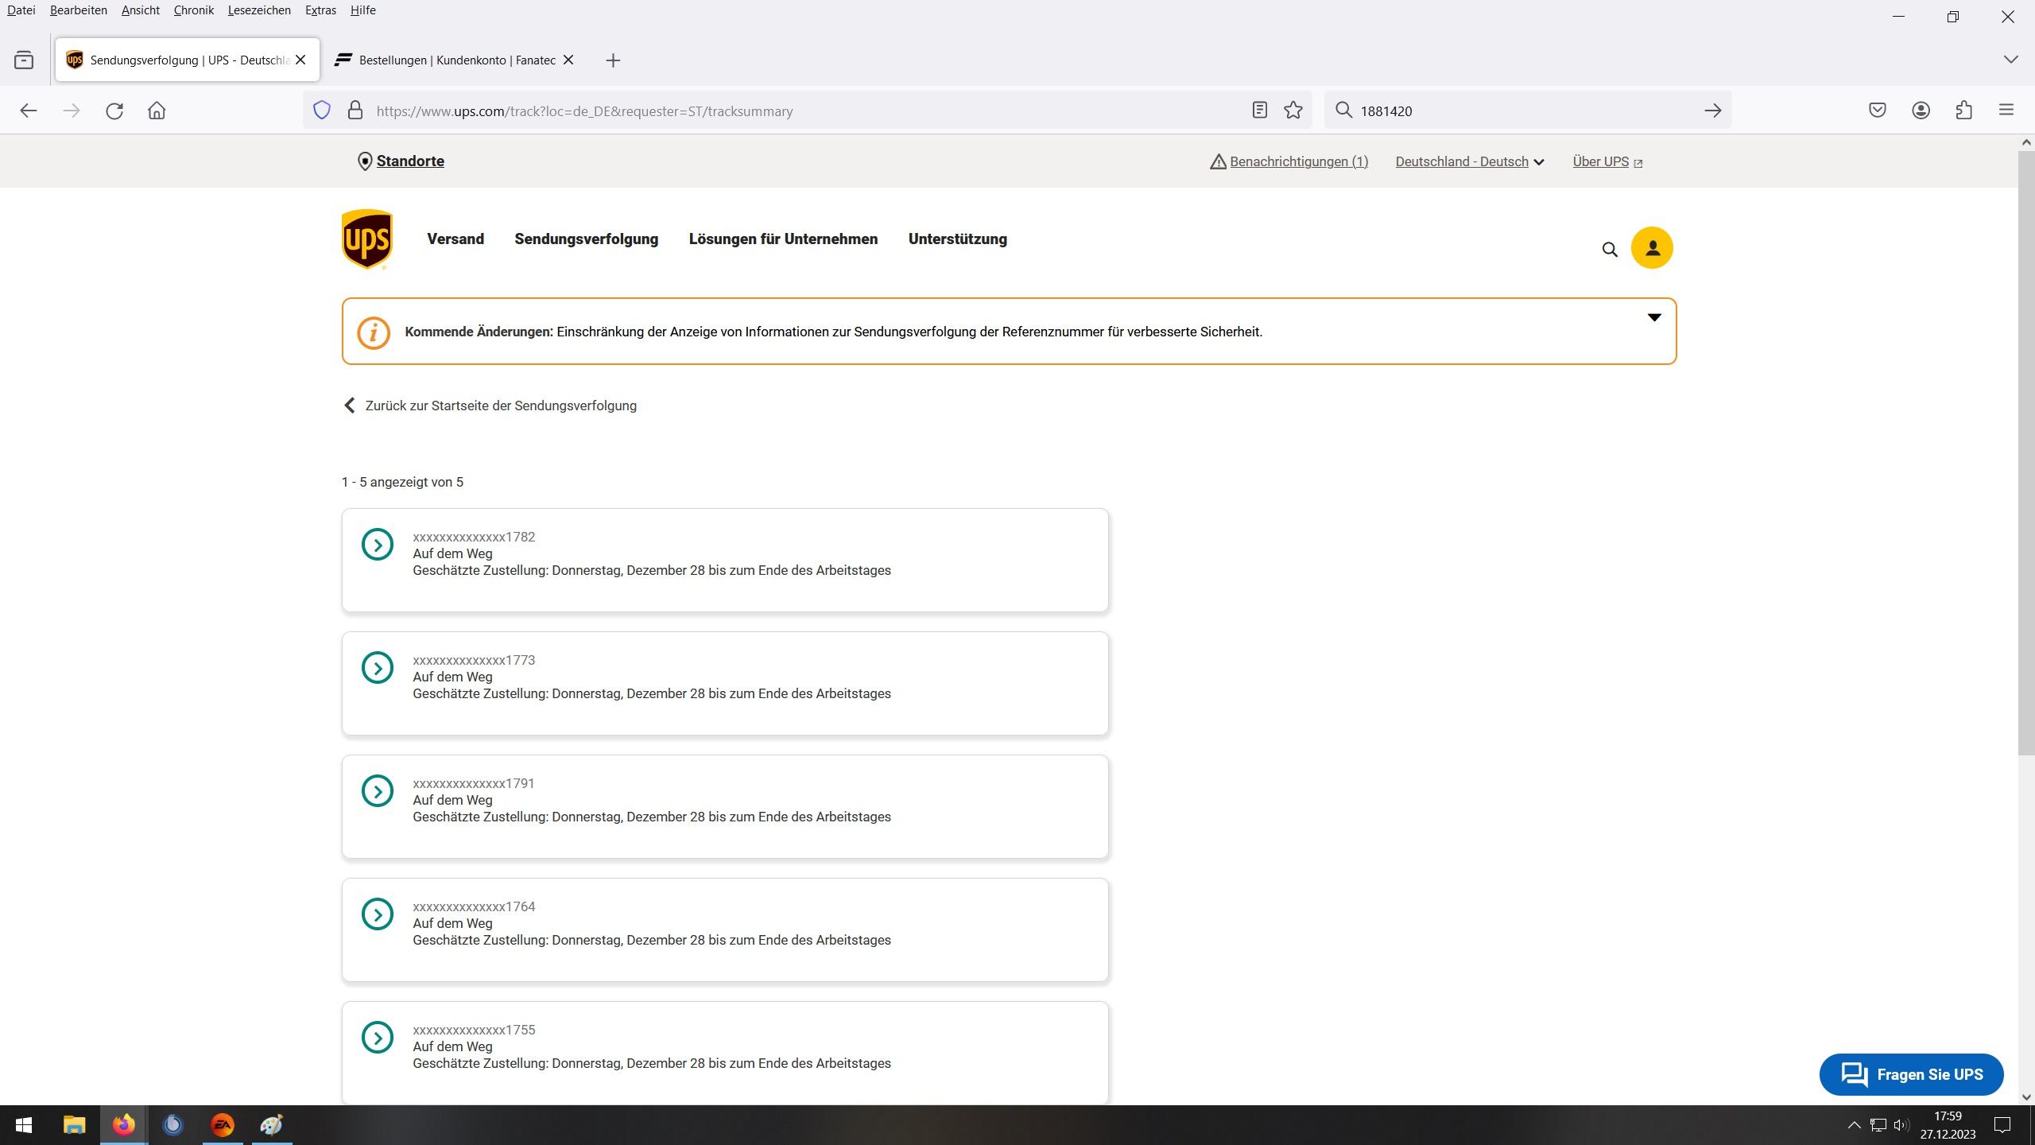Open the Windows Start menu
The image size is (2035, 1145).
tap(24, 1125)
